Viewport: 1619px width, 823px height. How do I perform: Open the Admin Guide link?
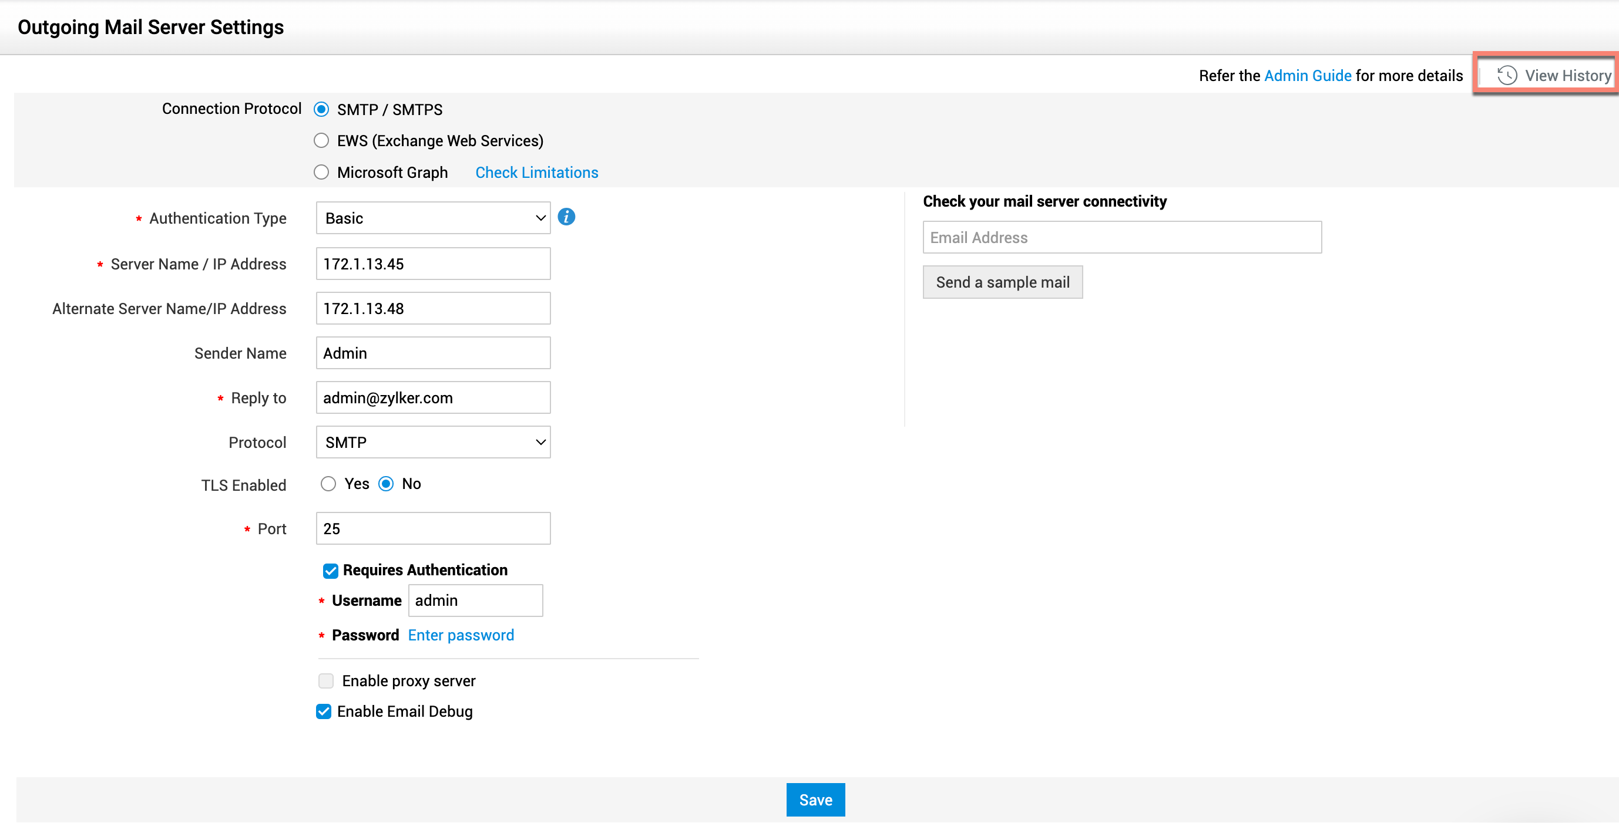[x=1307, y=75]
